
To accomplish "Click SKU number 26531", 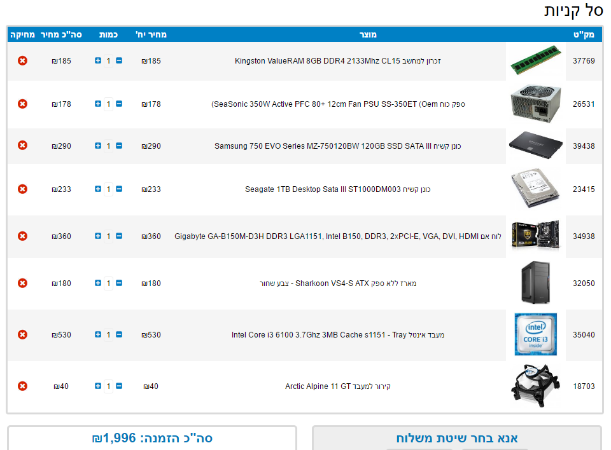I will tap(584, 104).
